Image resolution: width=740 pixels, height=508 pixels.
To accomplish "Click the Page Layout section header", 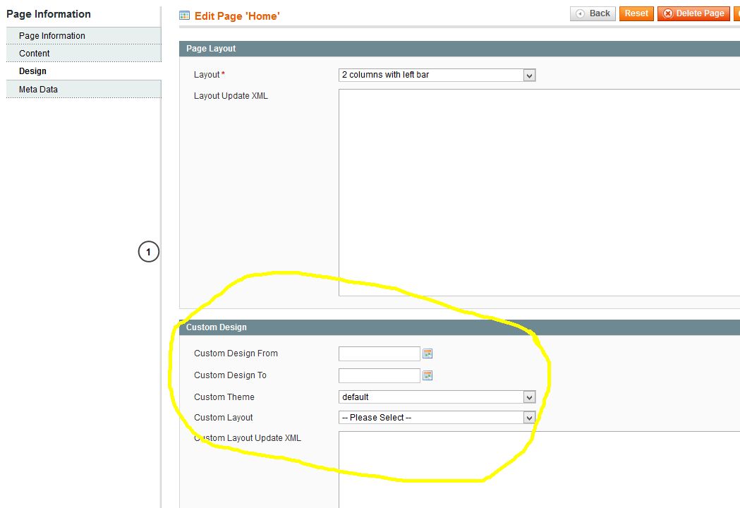I will 459,49.
